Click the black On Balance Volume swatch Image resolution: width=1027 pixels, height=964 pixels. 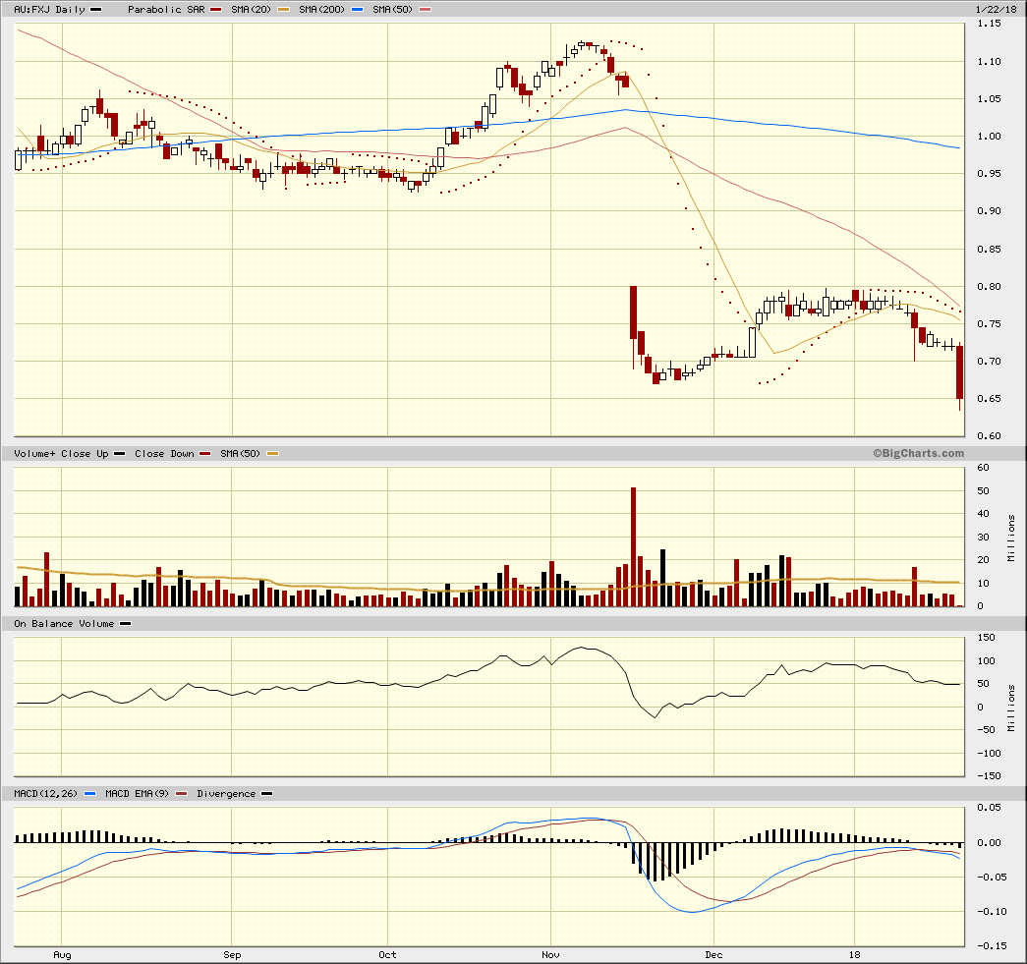coord(125,623)
